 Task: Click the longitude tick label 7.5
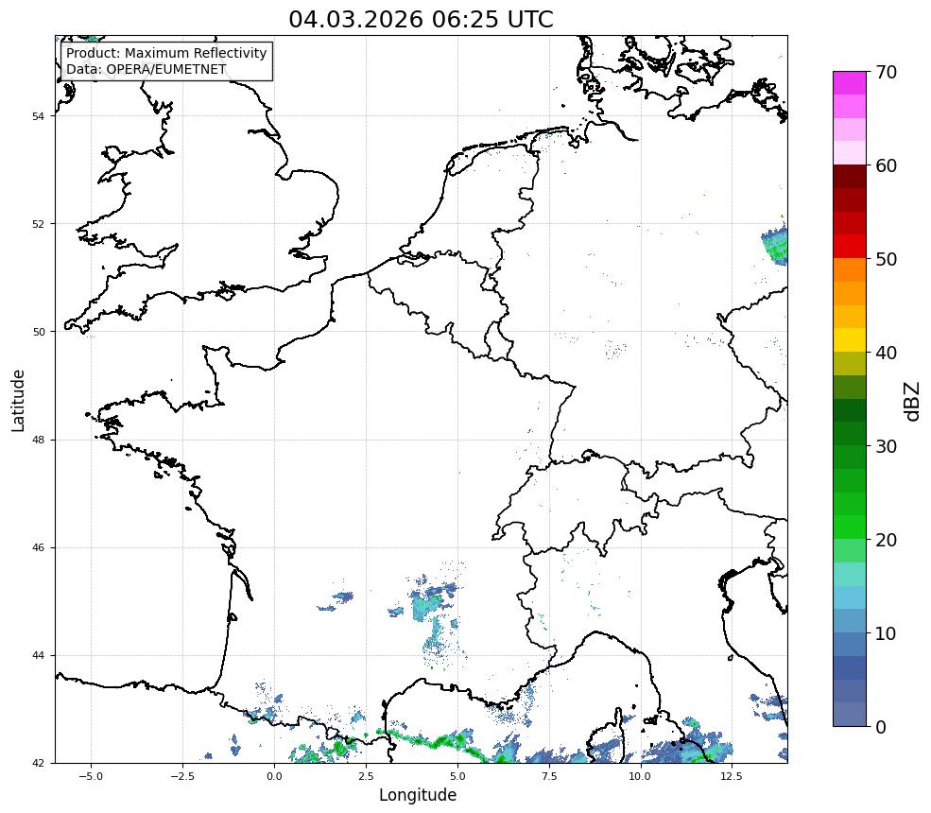point(549,776)
